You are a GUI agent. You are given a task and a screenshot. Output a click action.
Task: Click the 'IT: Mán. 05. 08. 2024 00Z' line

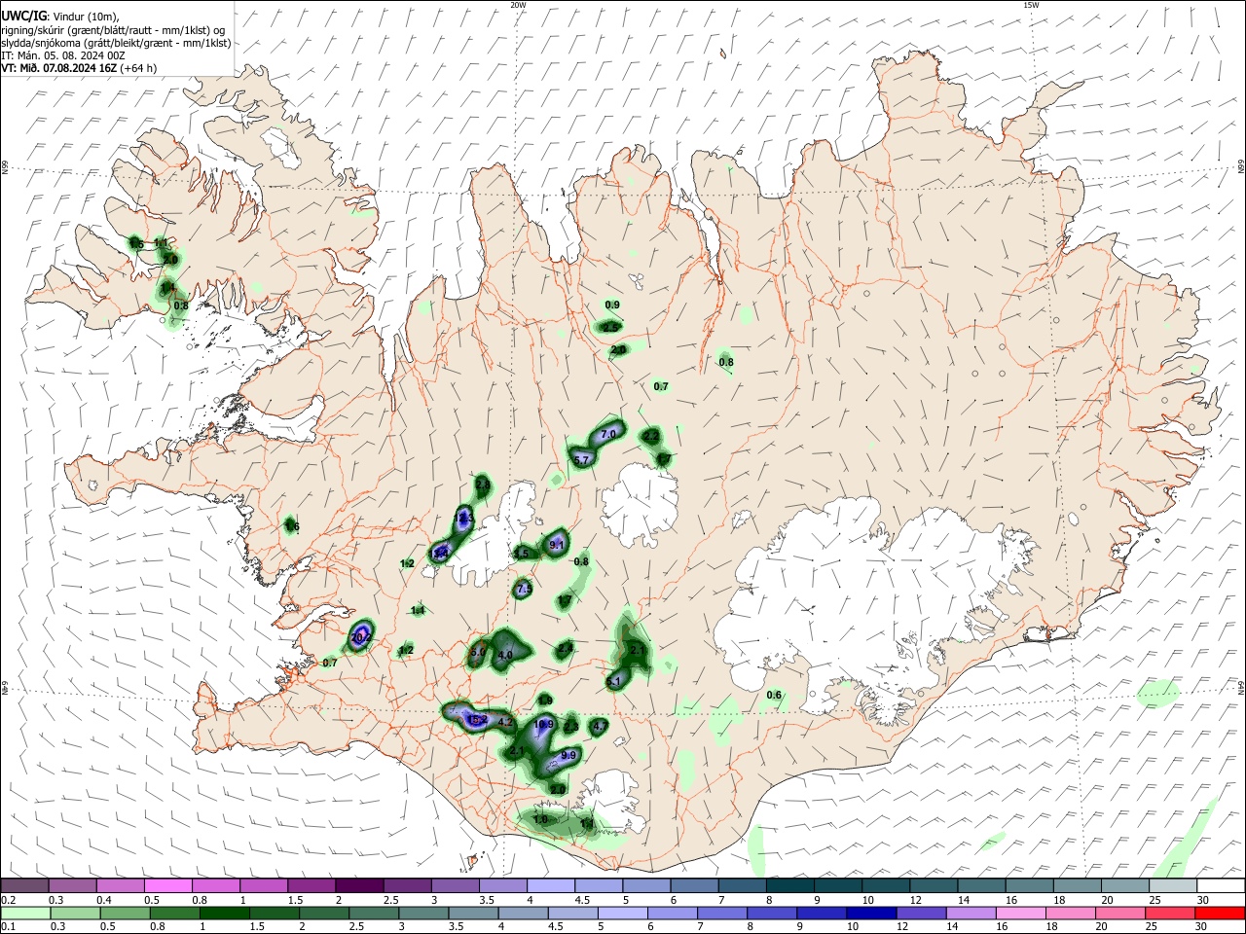[63, 55]
